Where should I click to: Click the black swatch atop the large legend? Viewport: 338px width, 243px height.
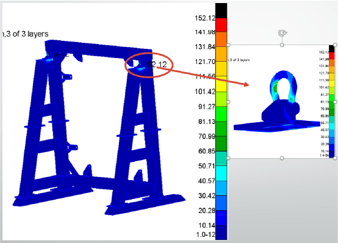click(x=221, y=10)
